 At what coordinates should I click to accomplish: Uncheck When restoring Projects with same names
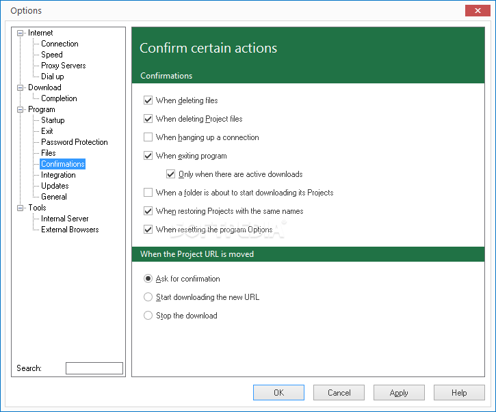pyautogui.click(x=148, y=211)
